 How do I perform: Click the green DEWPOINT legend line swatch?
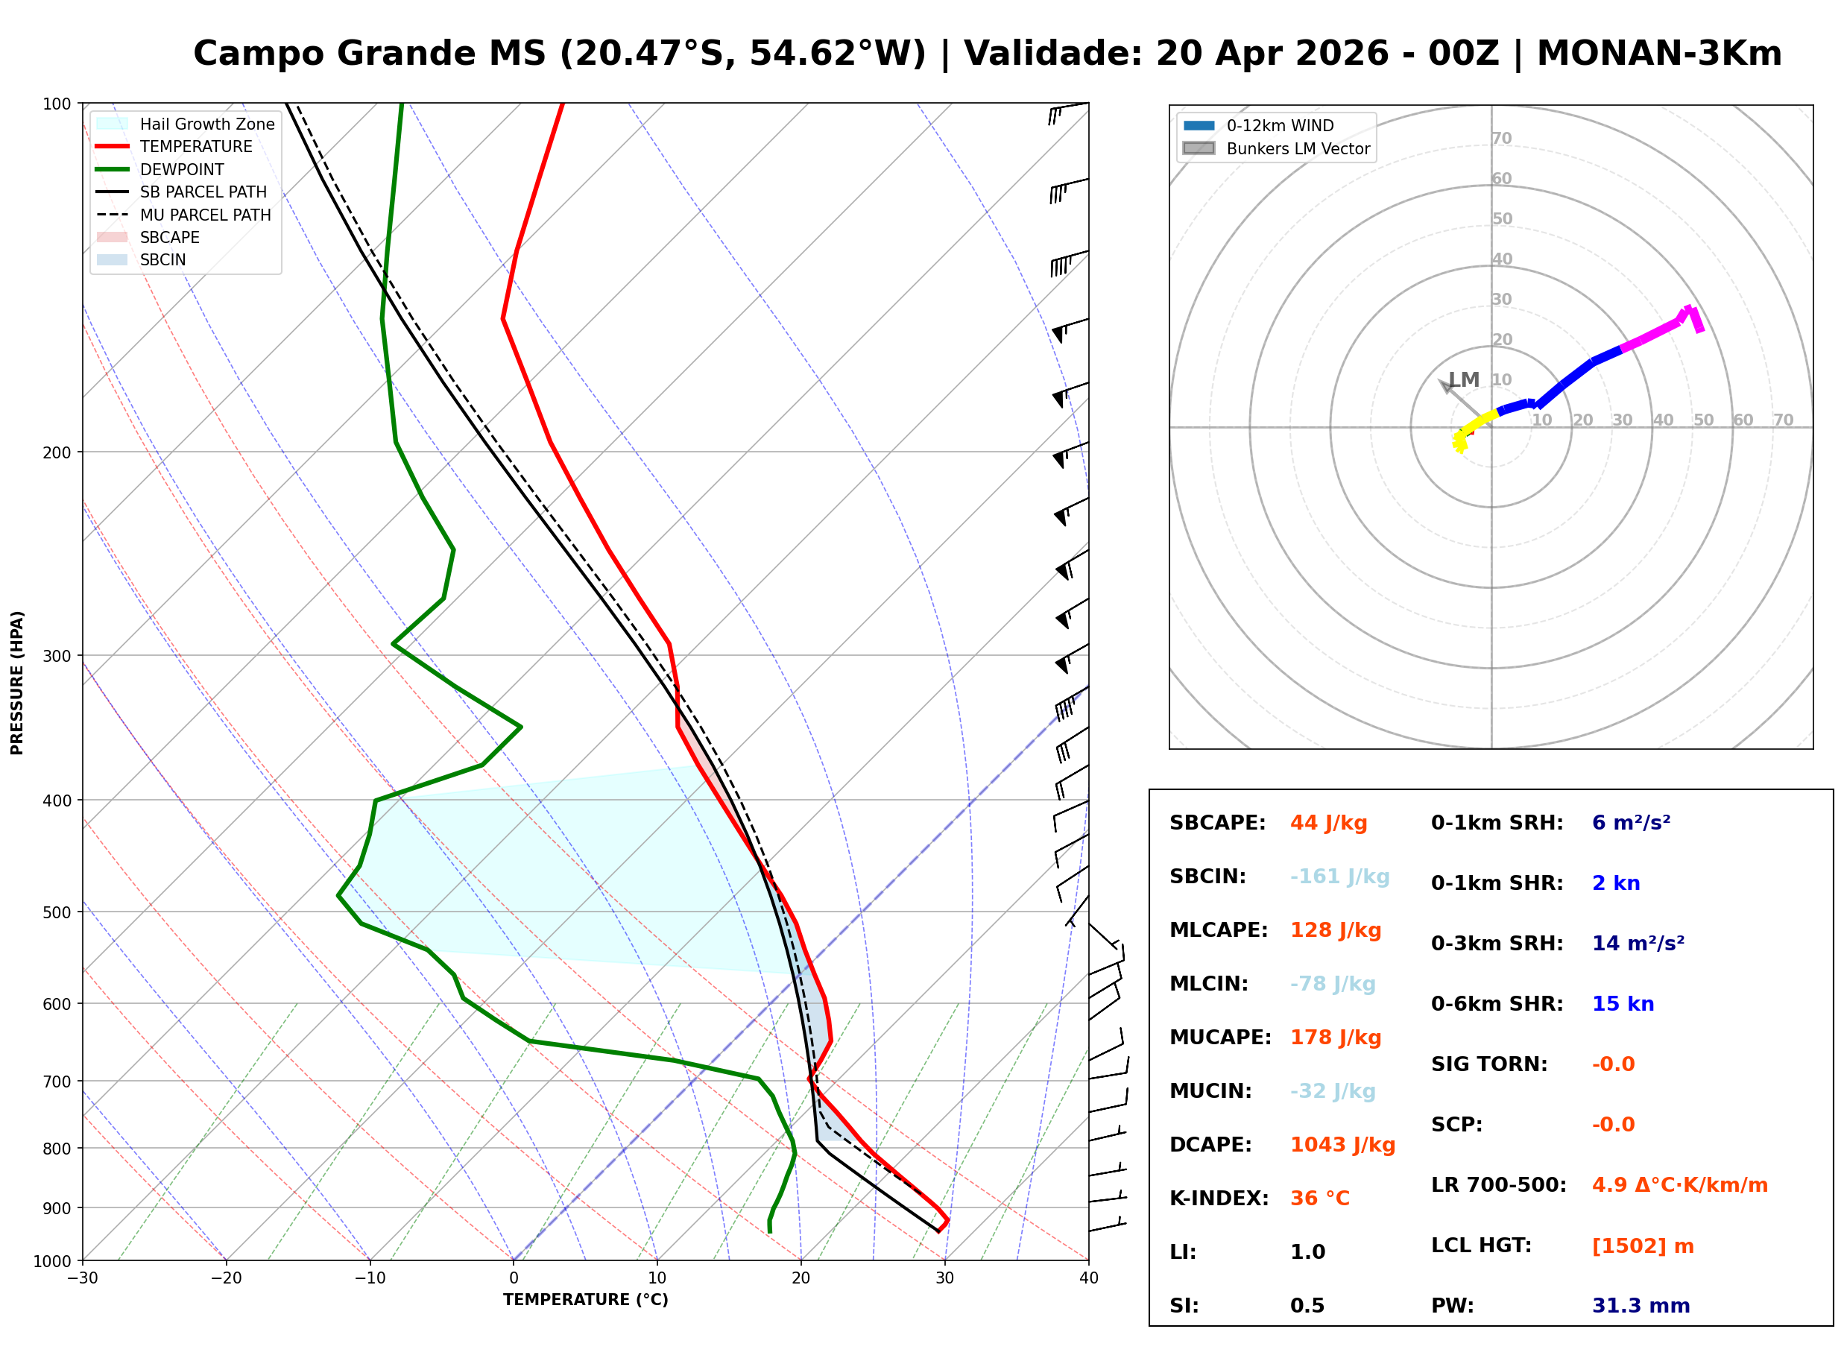[x=113, y=169]
